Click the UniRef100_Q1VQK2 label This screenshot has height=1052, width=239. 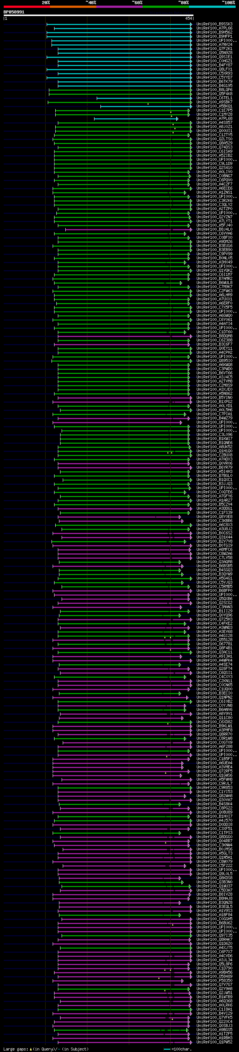coord(214,270)
